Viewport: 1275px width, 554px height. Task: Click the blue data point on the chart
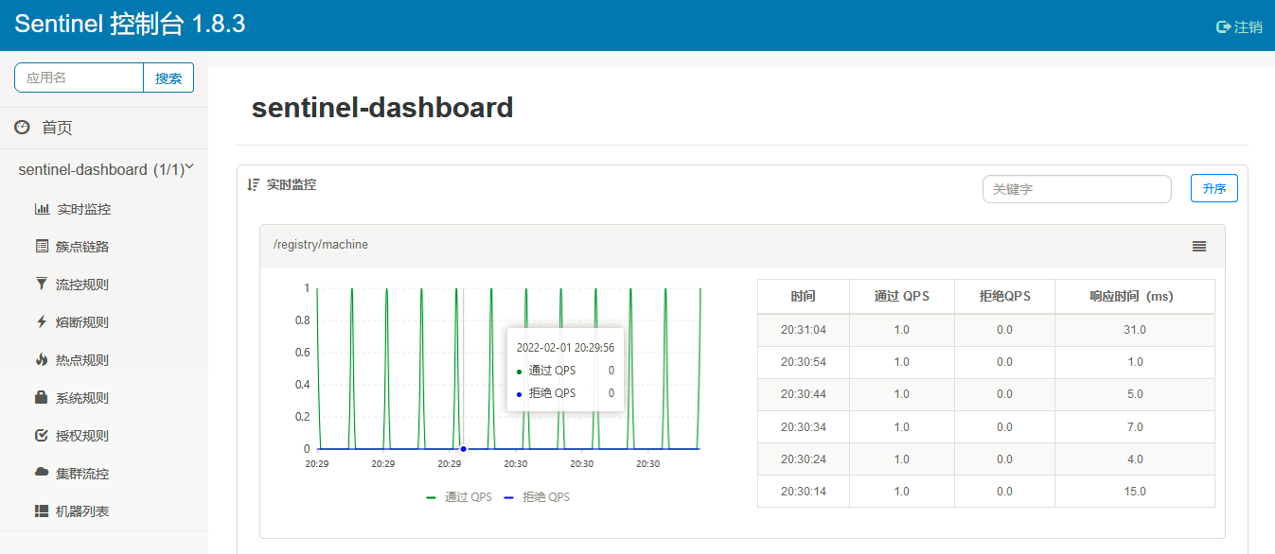(x=463, y=449)
